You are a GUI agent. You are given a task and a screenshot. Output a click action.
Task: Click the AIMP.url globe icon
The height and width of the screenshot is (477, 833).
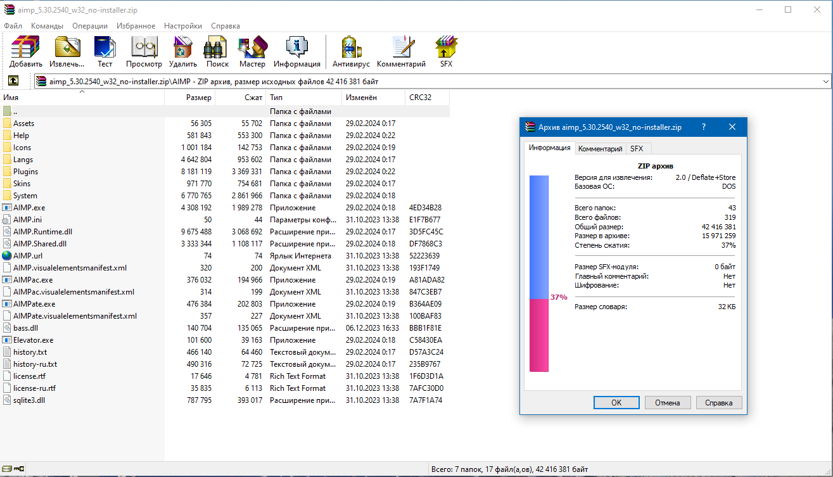(7, 256)
